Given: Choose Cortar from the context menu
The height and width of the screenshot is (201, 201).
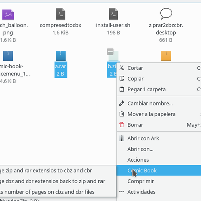Looking at the screenshot, I should pos(159,68).
